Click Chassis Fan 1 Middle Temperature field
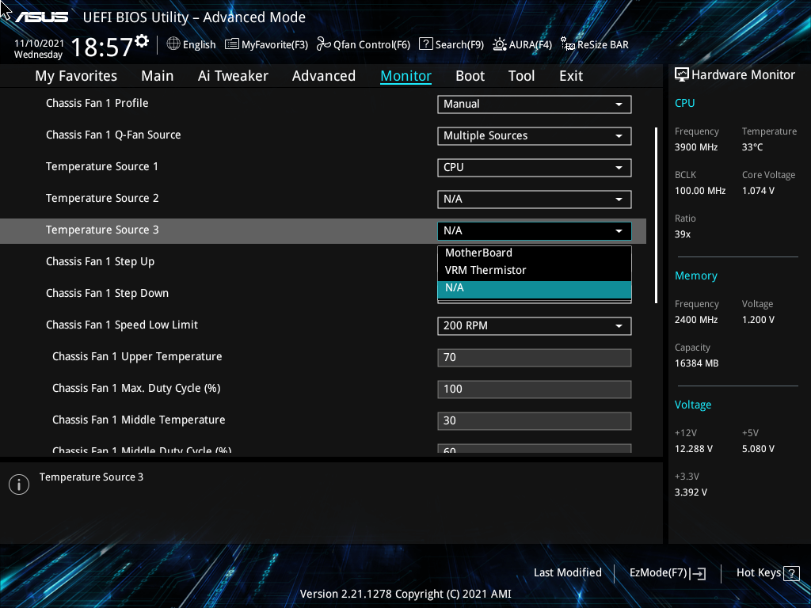Viewport: 811px width, 608px height. 535,420
